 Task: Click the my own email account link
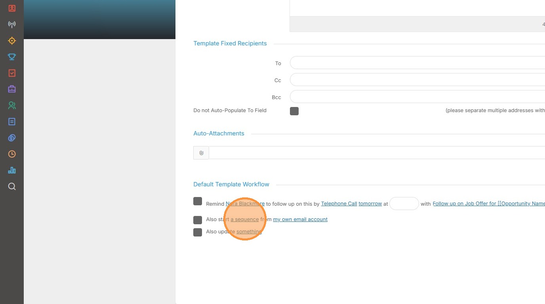click(x=300, y=220)
